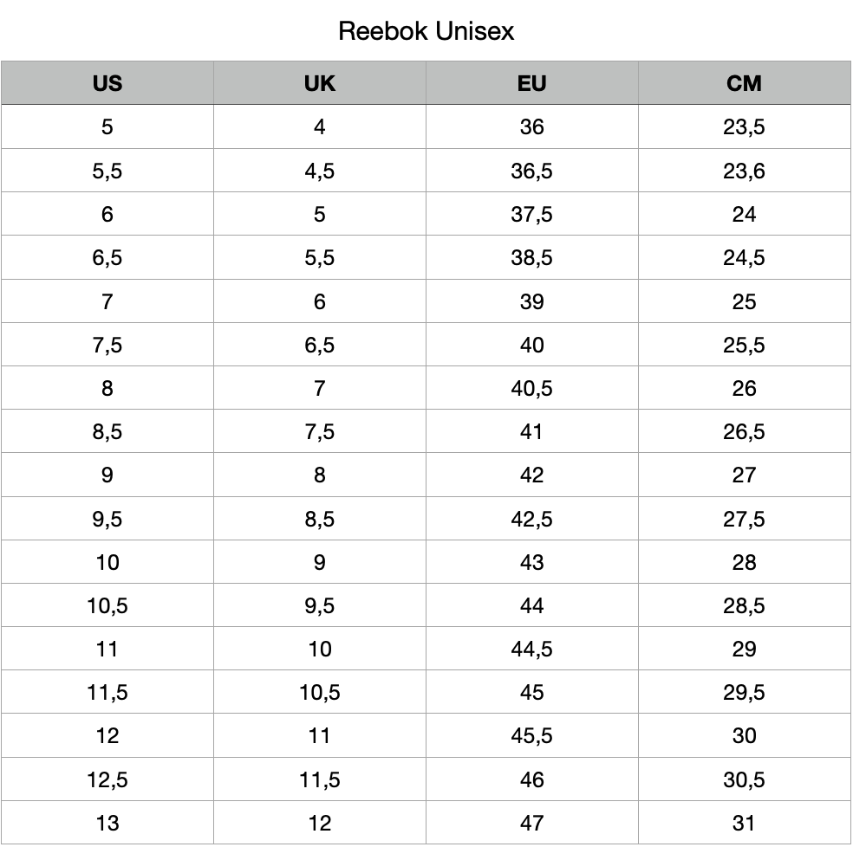Select US size 5 cell
Viewport: 853px width, 847px height.
coord(107,126)
